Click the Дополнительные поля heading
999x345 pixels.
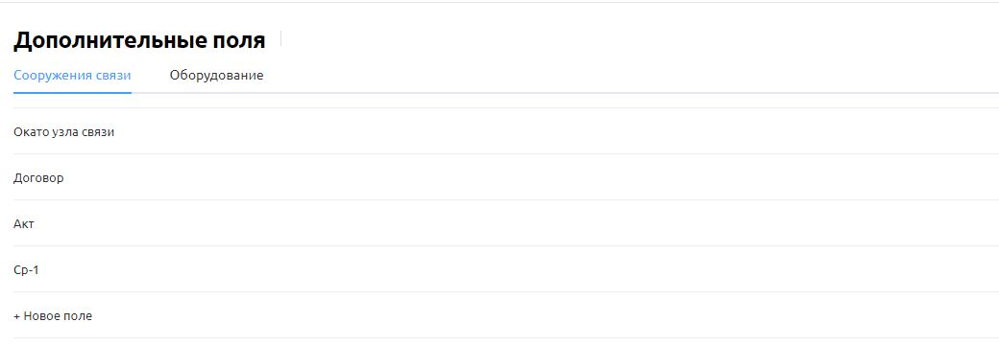pos(139,40)
